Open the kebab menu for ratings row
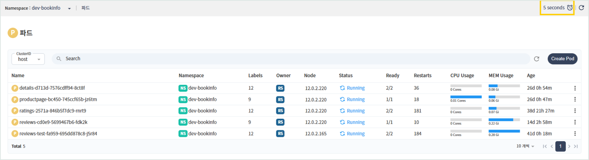The height and width of the screenshot is (160, 589). point(575,111)
